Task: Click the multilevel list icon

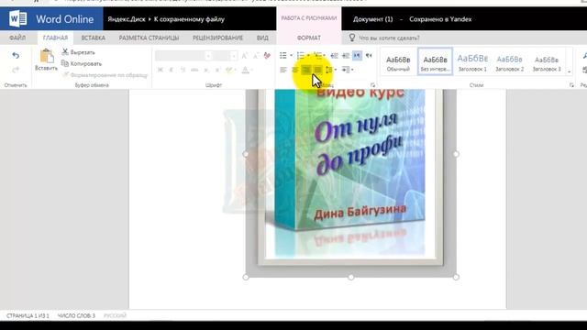Action: [x=317, y=55]
